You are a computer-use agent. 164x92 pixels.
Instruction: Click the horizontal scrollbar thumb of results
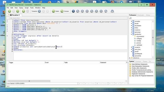[29, 81]
